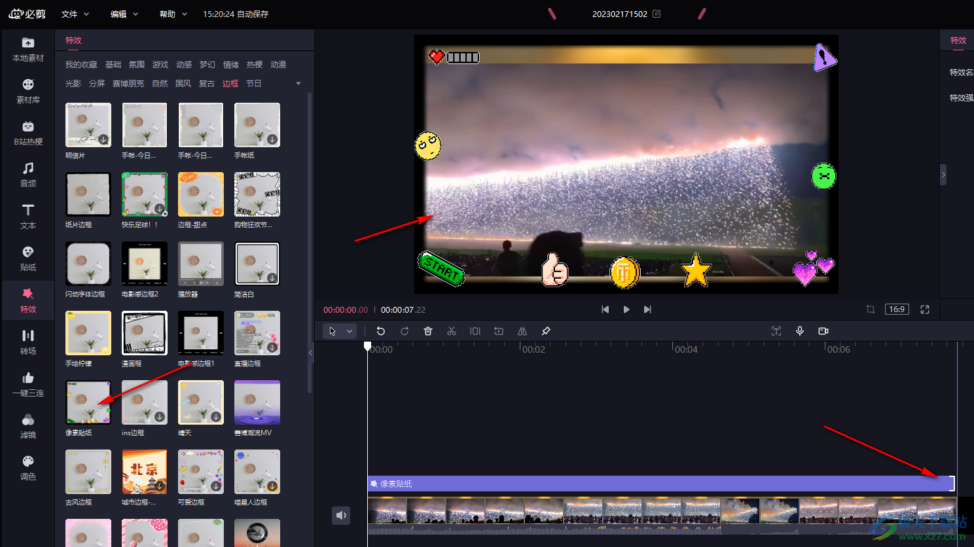Select the pointer selection tool

pyautogui.click(x=333, y=331)
